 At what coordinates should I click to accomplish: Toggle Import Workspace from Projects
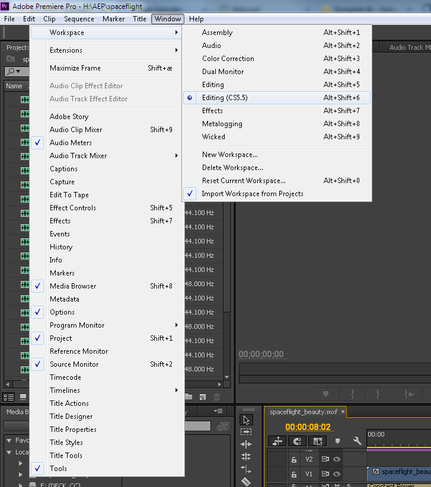coord(276,194)
